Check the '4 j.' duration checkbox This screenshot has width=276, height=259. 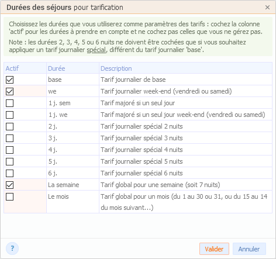(9, 150)
